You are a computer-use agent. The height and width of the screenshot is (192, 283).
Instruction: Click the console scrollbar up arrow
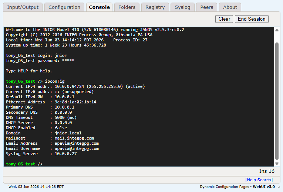pos(277,30)
